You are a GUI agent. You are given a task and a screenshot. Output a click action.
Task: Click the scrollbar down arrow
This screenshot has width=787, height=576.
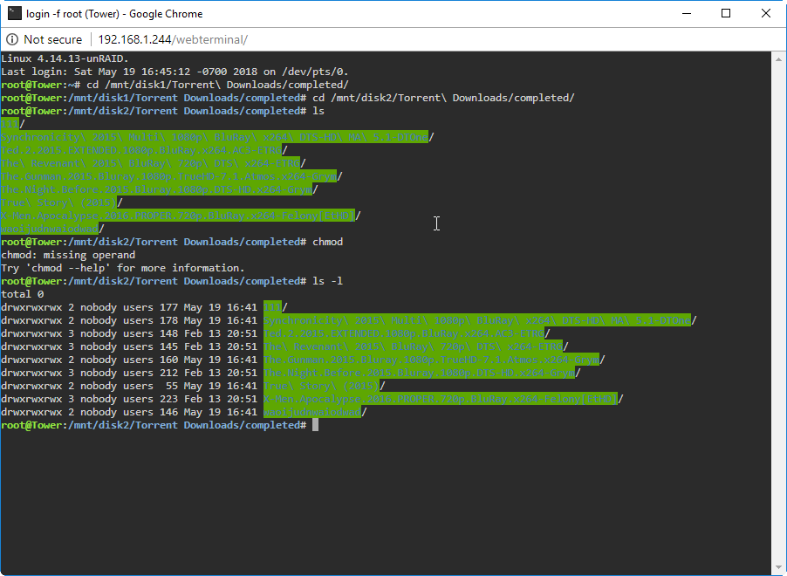point(778,568)
